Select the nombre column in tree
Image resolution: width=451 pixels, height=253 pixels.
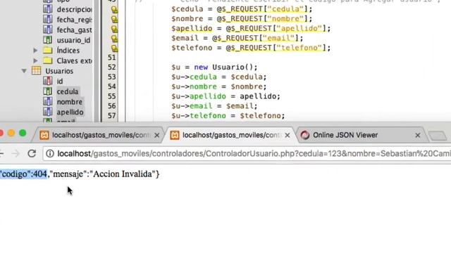(x=69, y=102)
